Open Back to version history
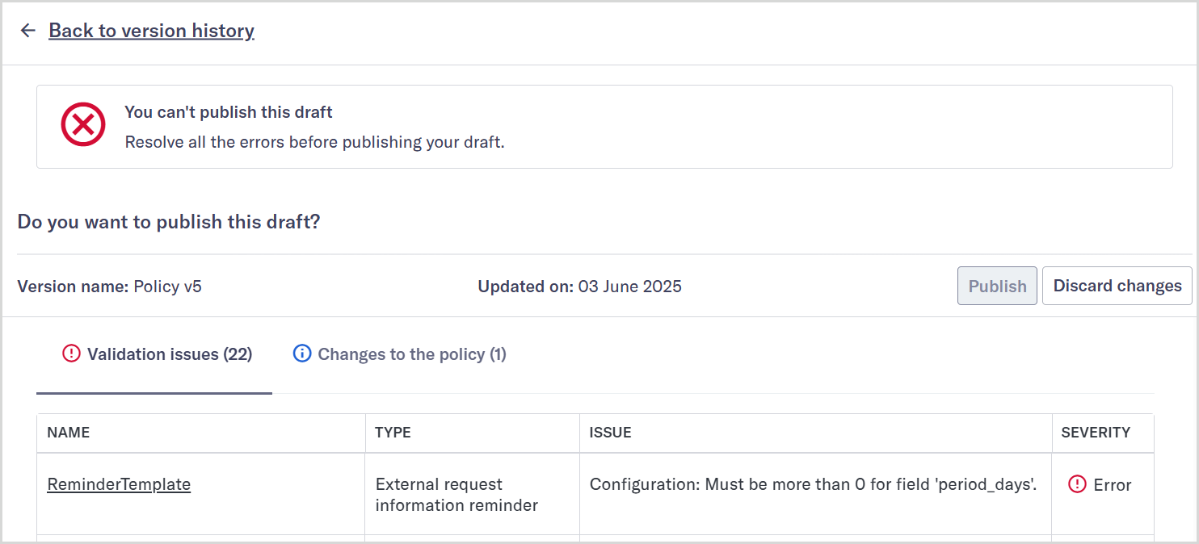Screen dimensions: 1199x544 (x=151, y=30)
